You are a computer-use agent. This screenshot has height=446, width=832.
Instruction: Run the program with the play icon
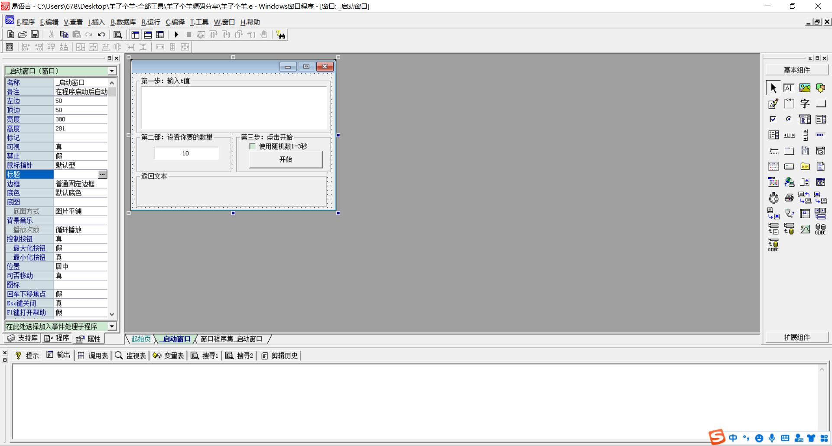(176, 35)
